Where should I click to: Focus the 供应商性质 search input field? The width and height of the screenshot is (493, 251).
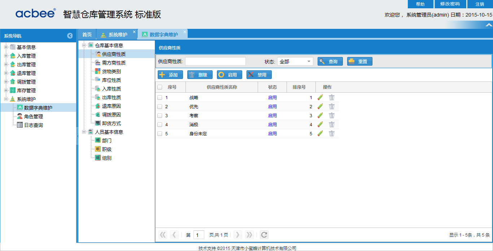pos(215,61)
